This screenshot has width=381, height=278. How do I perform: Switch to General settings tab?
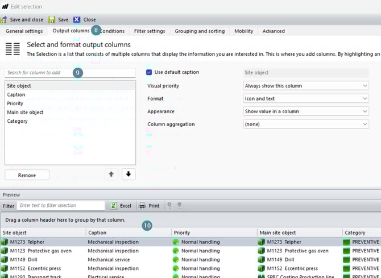pos(24,31)
